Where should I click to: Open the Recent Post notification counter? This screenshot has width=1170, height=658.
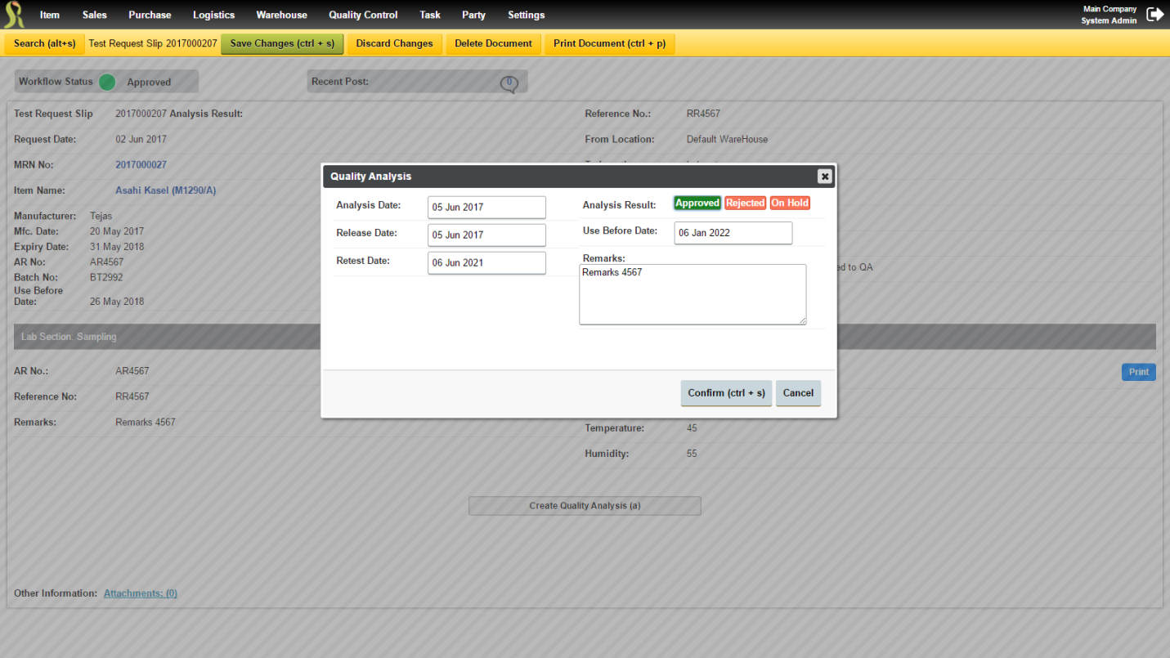point(508,81)
